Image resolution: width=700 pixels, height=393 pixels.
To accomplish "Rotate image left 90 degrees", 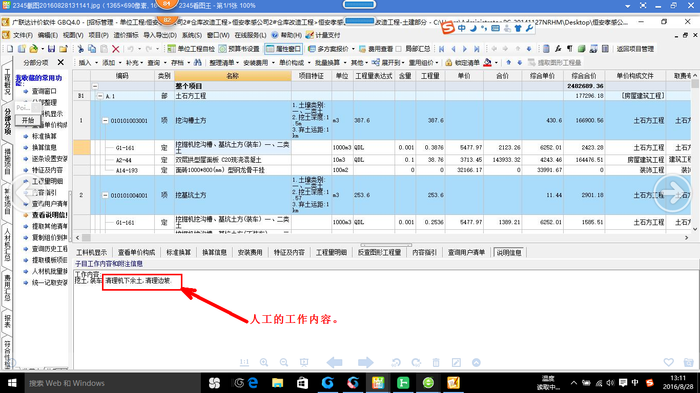I will 396,362.
